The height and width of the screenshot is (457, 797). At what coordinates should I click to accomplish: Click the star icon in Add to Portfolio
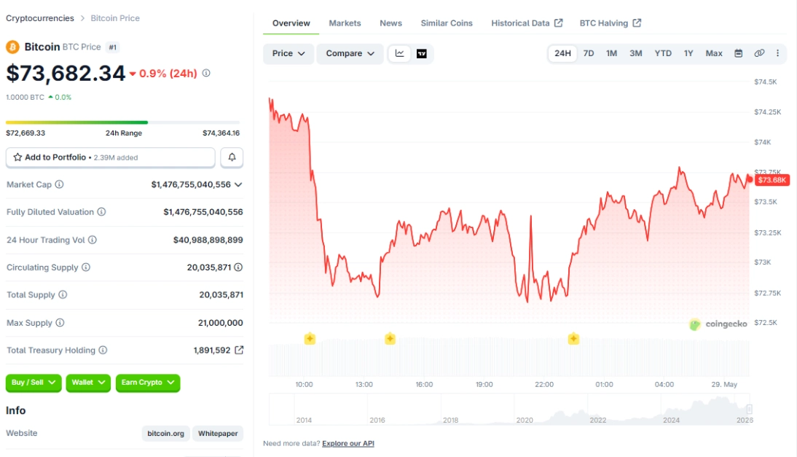pos(17,157)
